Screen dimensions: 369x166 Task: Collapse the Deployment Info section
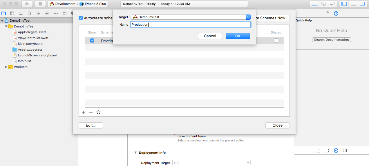pyautogui.click(x=135, y=153)
